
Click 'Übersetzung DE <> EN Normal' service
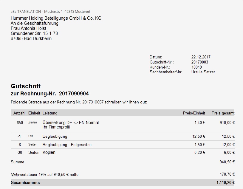(71, 123)
